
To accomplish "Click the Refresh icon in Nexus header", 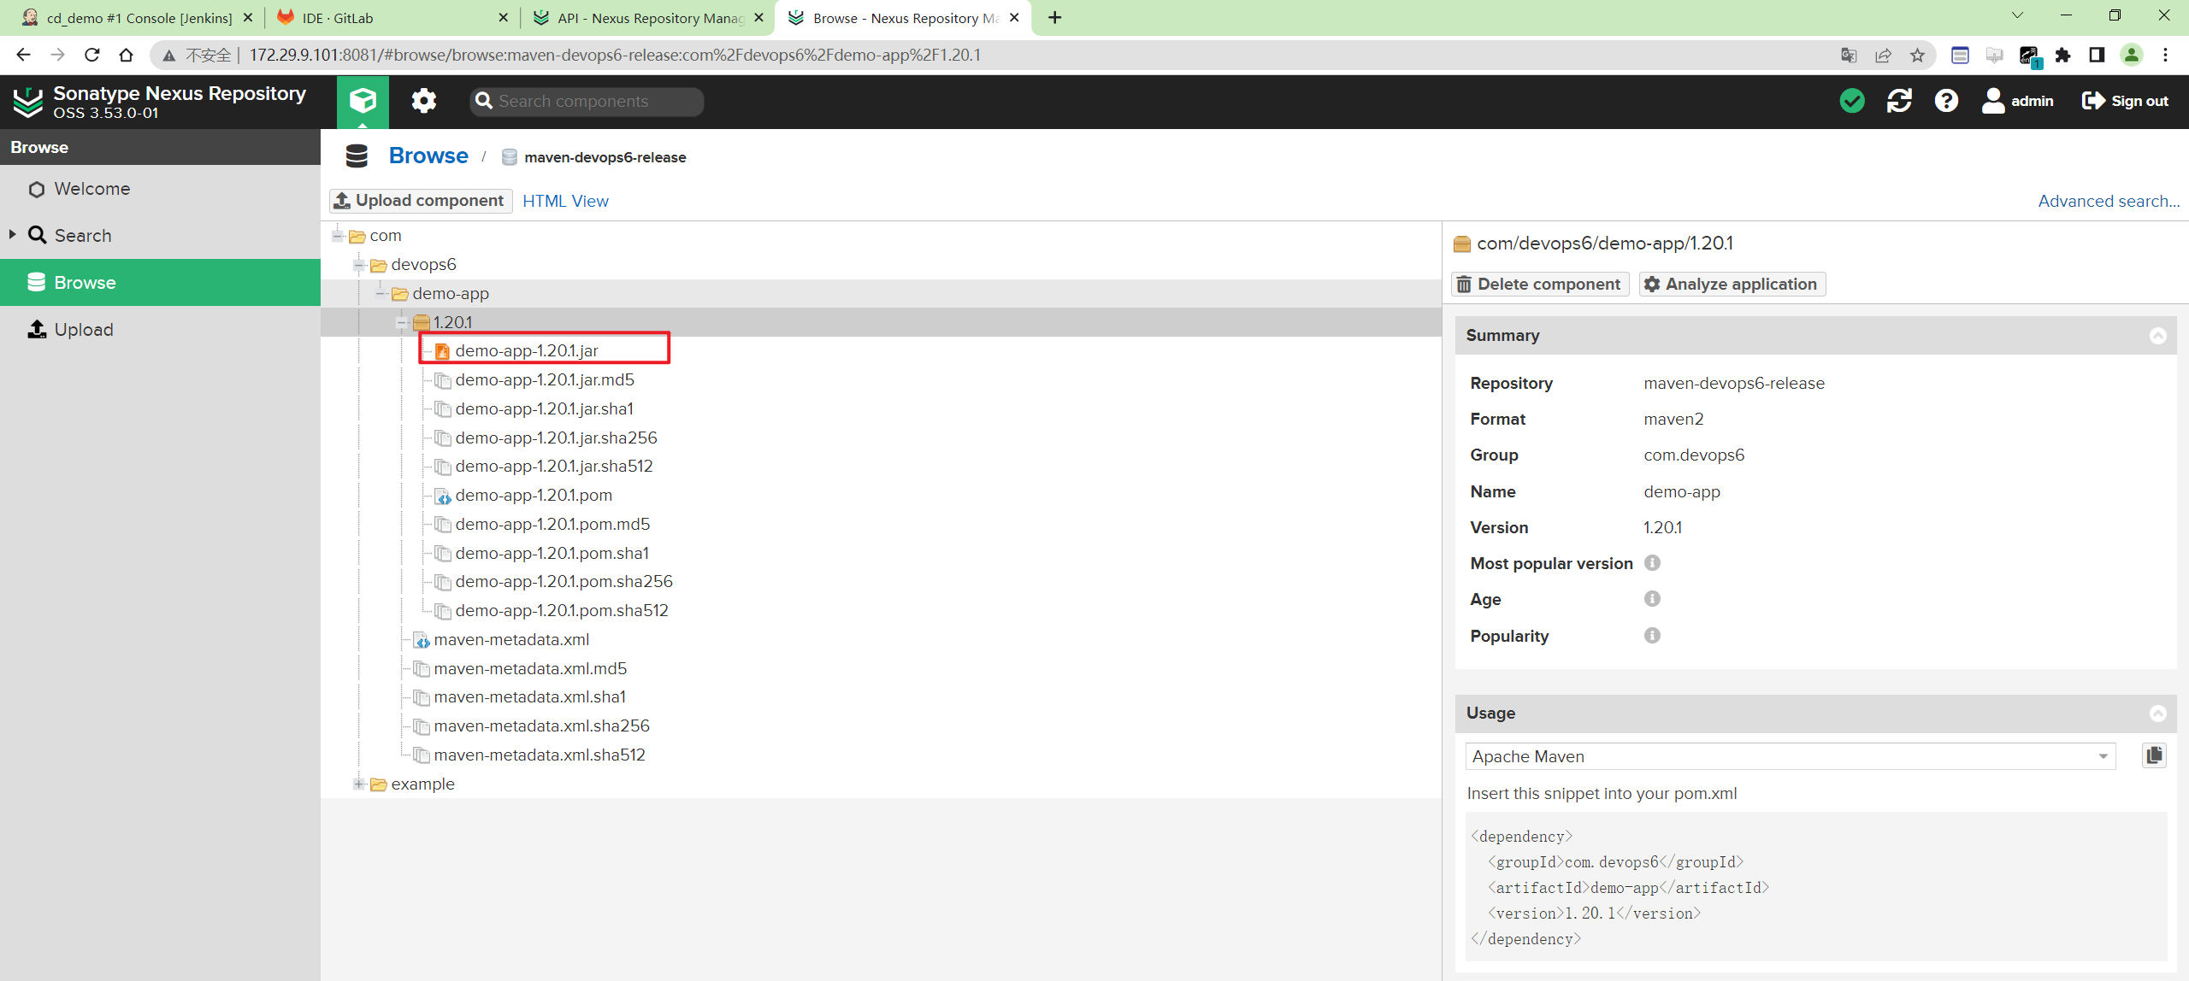I will 1899,101.
